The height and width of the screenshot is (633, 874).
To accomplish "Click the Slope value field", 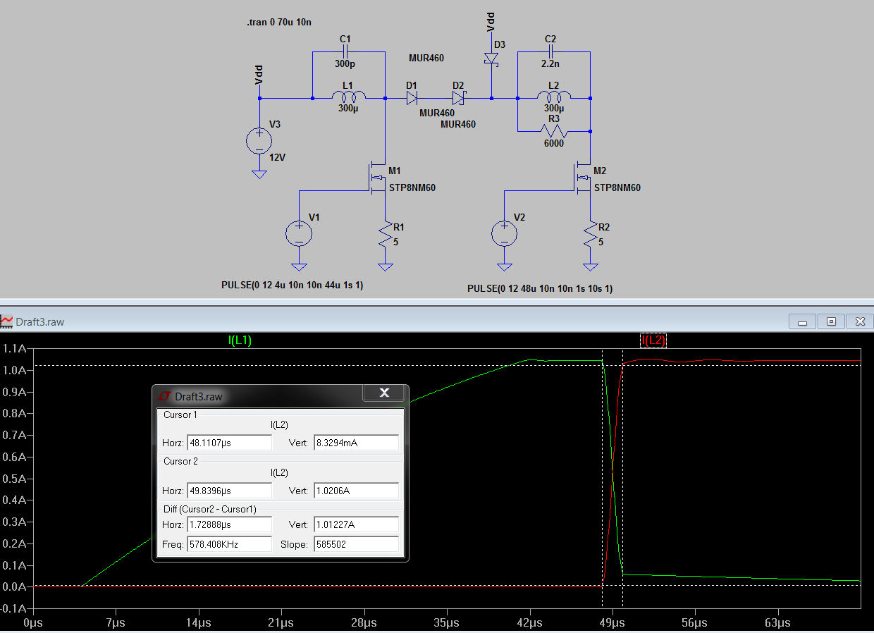I will pos(356,544).
